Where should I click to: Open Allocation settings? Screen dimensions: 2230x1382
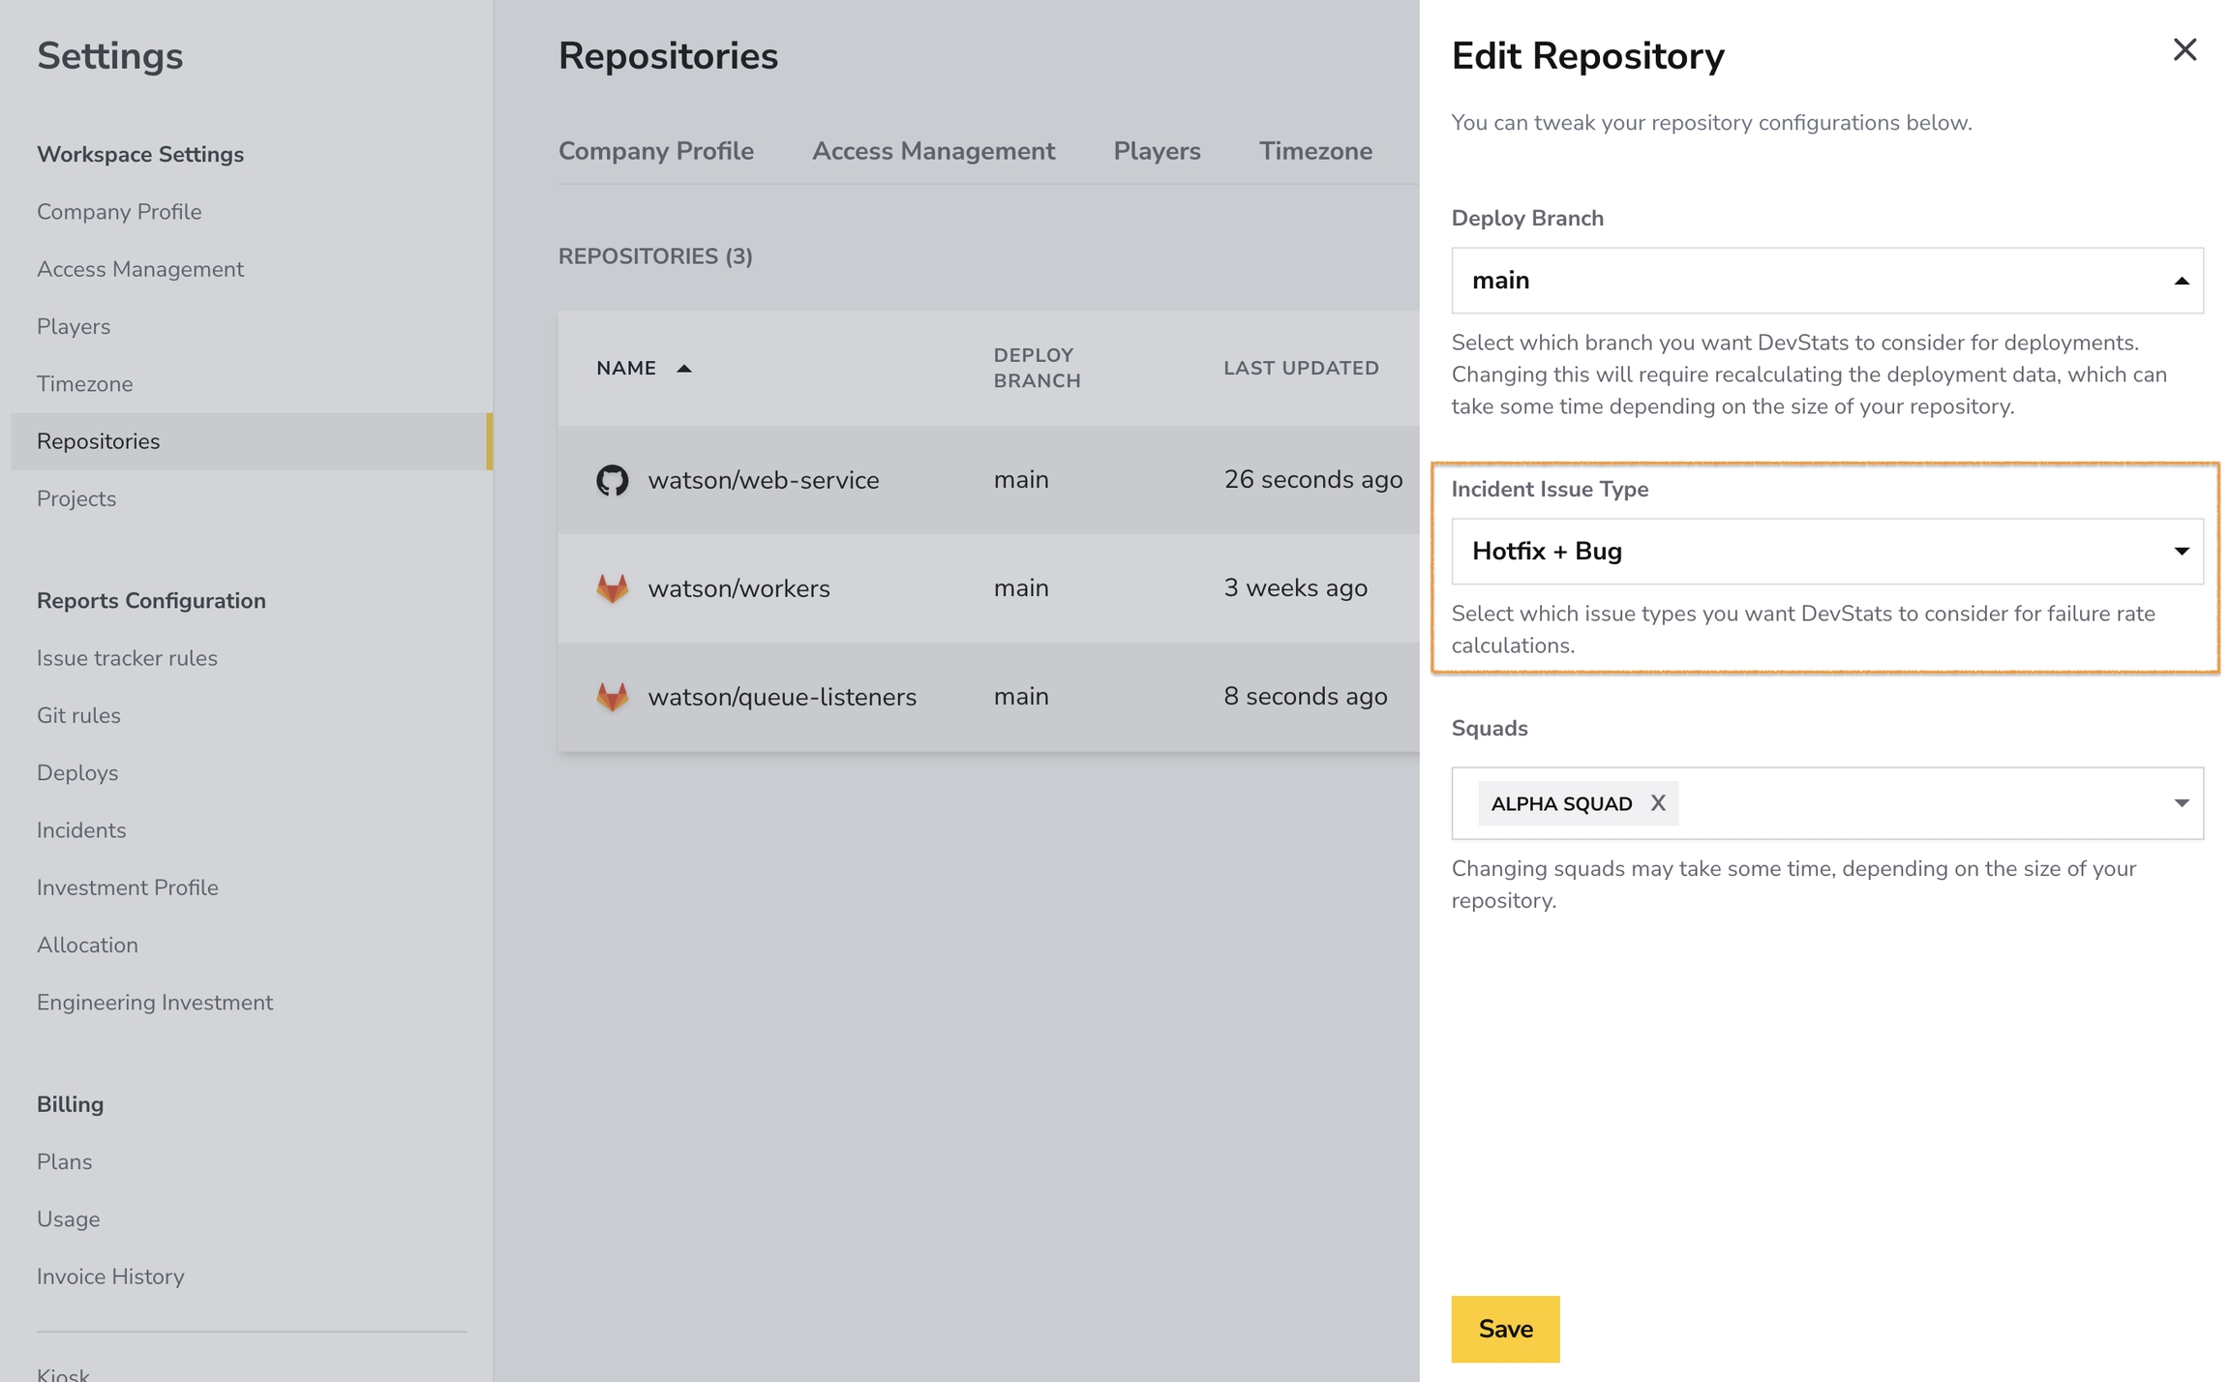pyautogui.click(x=87, y=945)
